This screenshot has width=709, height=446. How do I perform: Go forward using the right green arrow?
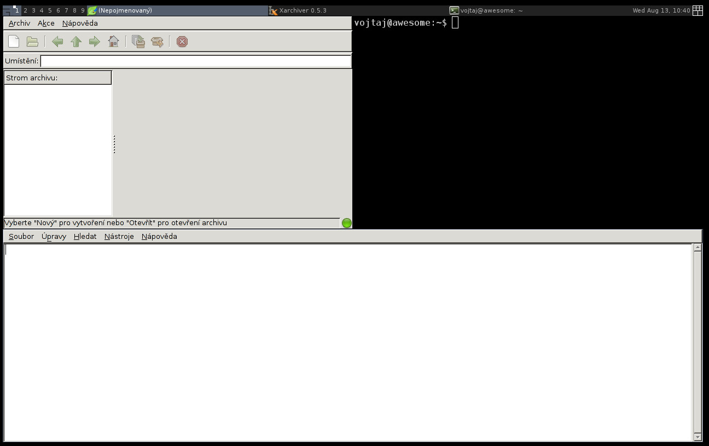[x=94, y=42]
